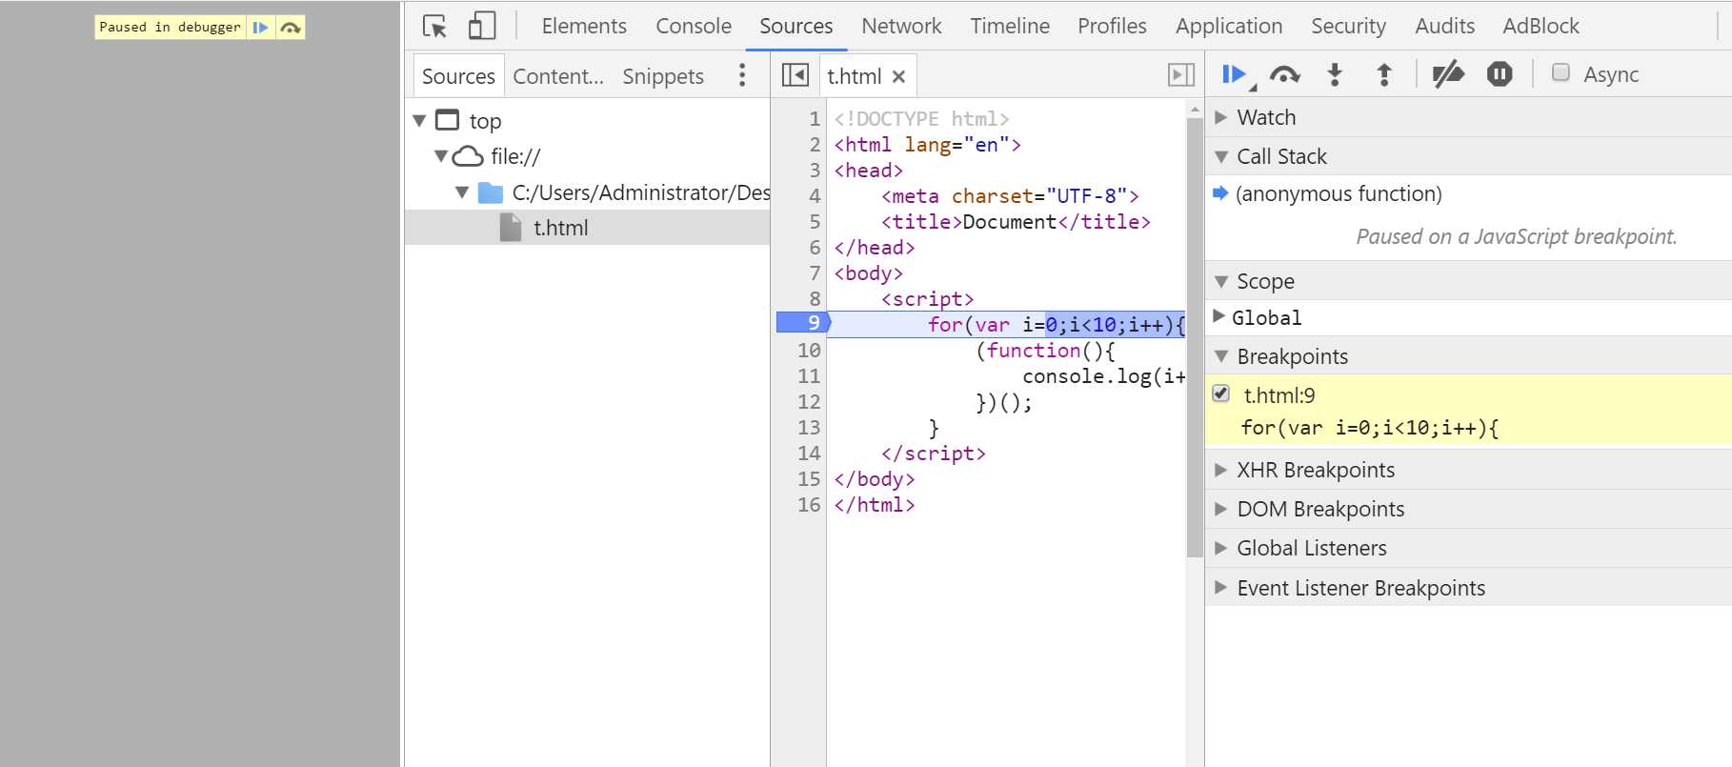Step over from the paused overlay icon
The width and height of the screenshot is (1732, 767).
pyautogui.click(x=291, y=28)
